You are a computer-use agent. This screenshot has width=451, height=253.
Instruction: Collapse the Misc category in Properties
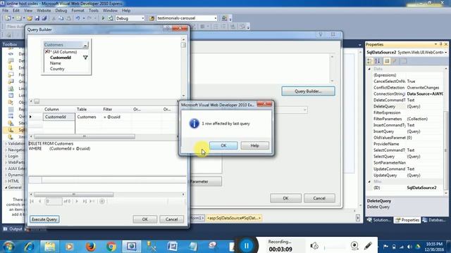tap(369, 181)
